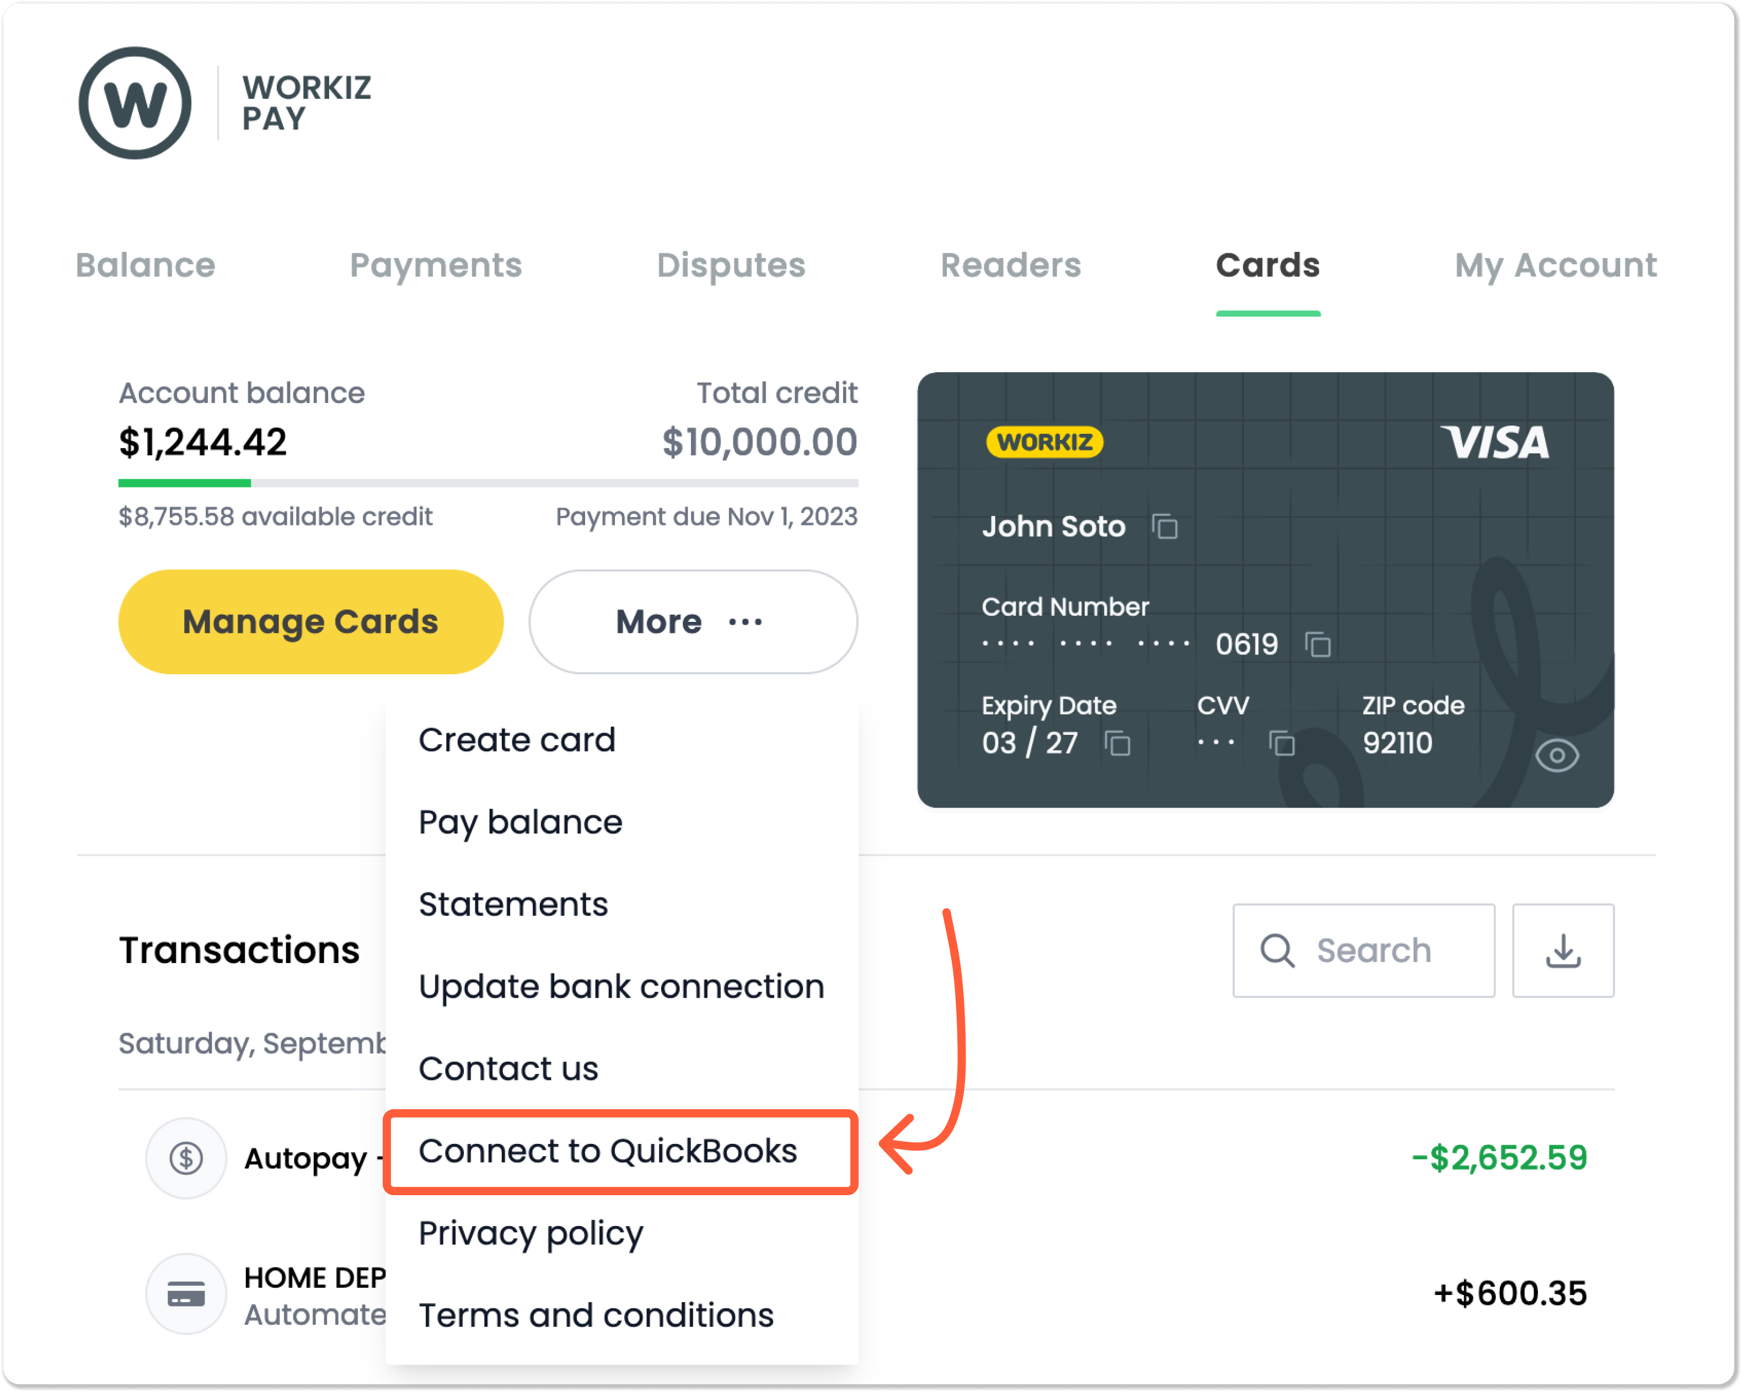Click the Autopay dollar icon
This screenshot has width=1742, height=1392.
pyautogui.click(x=186, y=1158)
